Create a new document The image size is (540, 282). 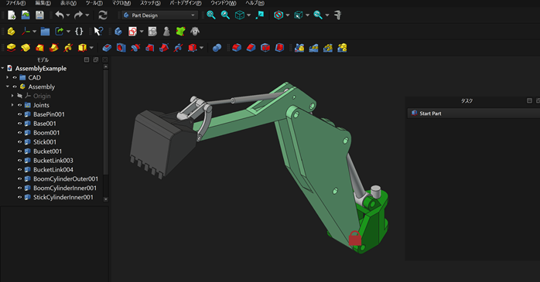coord(12,15)
